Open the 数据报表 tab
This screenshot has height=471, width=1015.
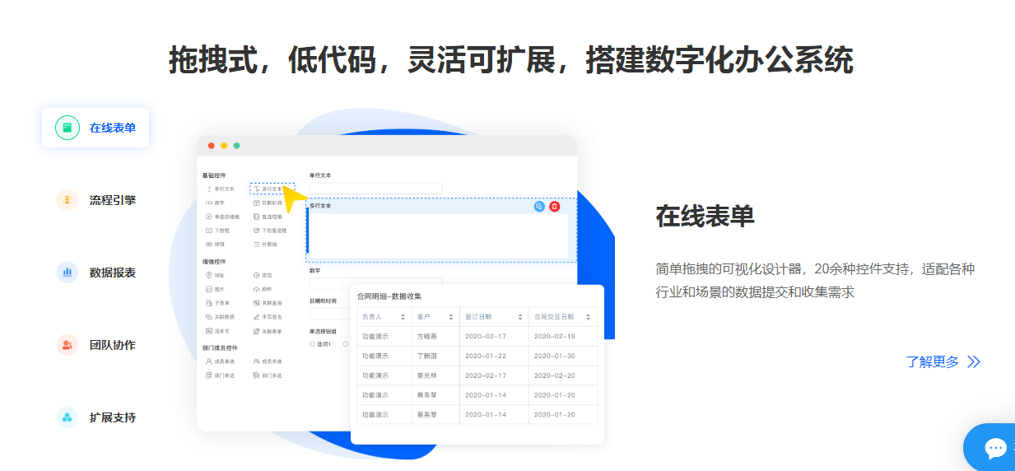pos(95,273)
